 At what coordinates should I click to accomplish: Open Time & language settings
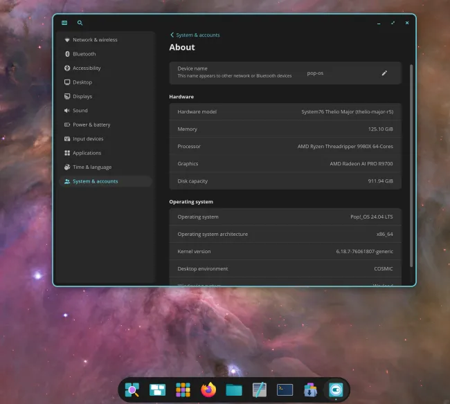coord(106,167)
